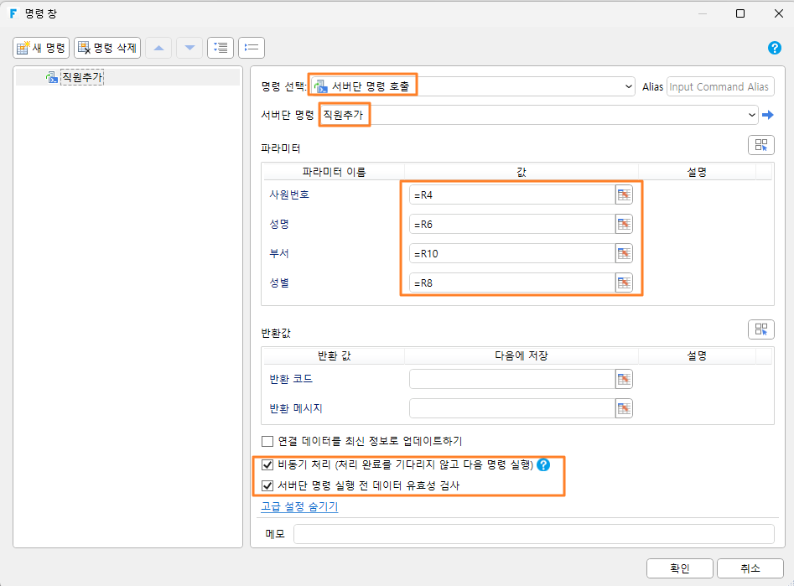
Task: Uncheck the 비동기 처리 checkbox
Action: pyautogui.click(x=267, y=464)
